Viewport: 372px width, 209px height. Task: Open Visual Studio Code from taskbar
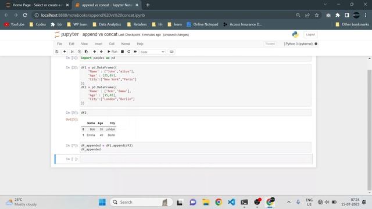(231, 202)
